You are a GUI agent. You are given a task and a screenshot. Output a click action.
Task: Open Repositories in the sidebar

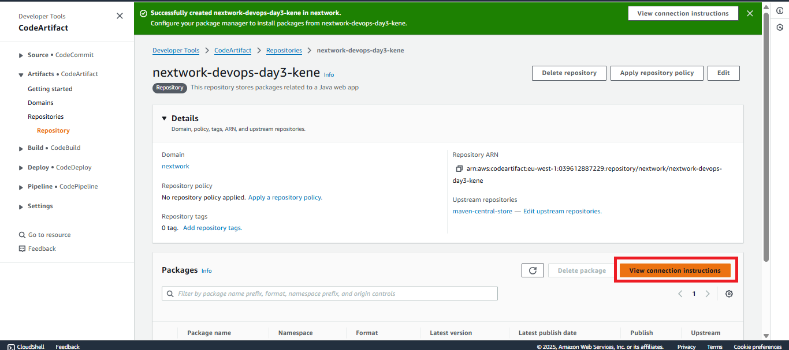pyautogui.click(x=46, y=116)
